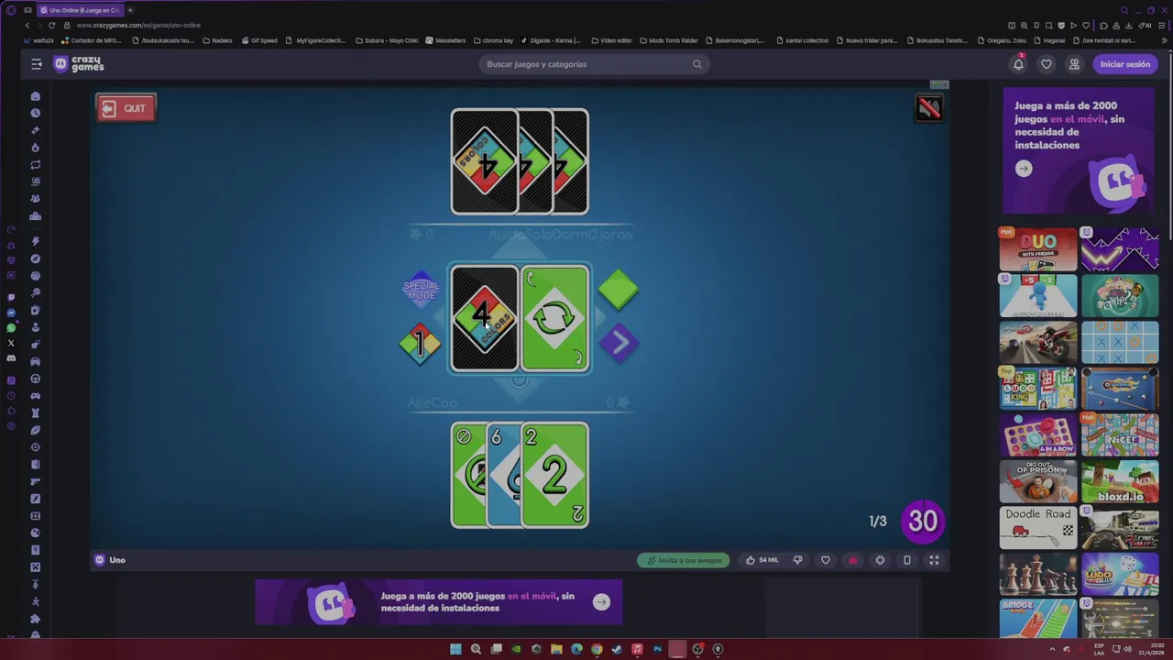Open File Explorer from taskbar
1173x660 pixels.
click(x=556, y=649)
